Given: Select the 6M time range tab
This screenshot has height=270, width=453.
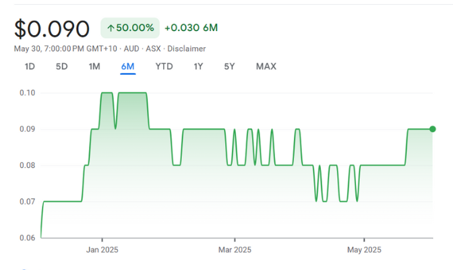Looking at the screenshot, I should click(x=127, y=67).
